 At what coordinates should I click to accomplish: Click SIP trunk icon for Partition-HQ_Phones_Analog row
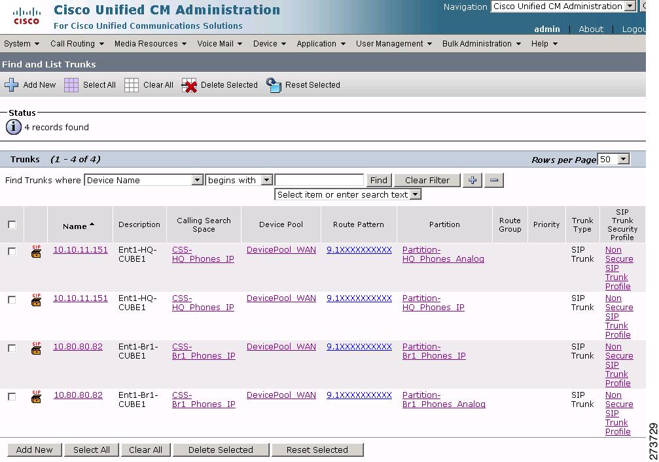37,251
